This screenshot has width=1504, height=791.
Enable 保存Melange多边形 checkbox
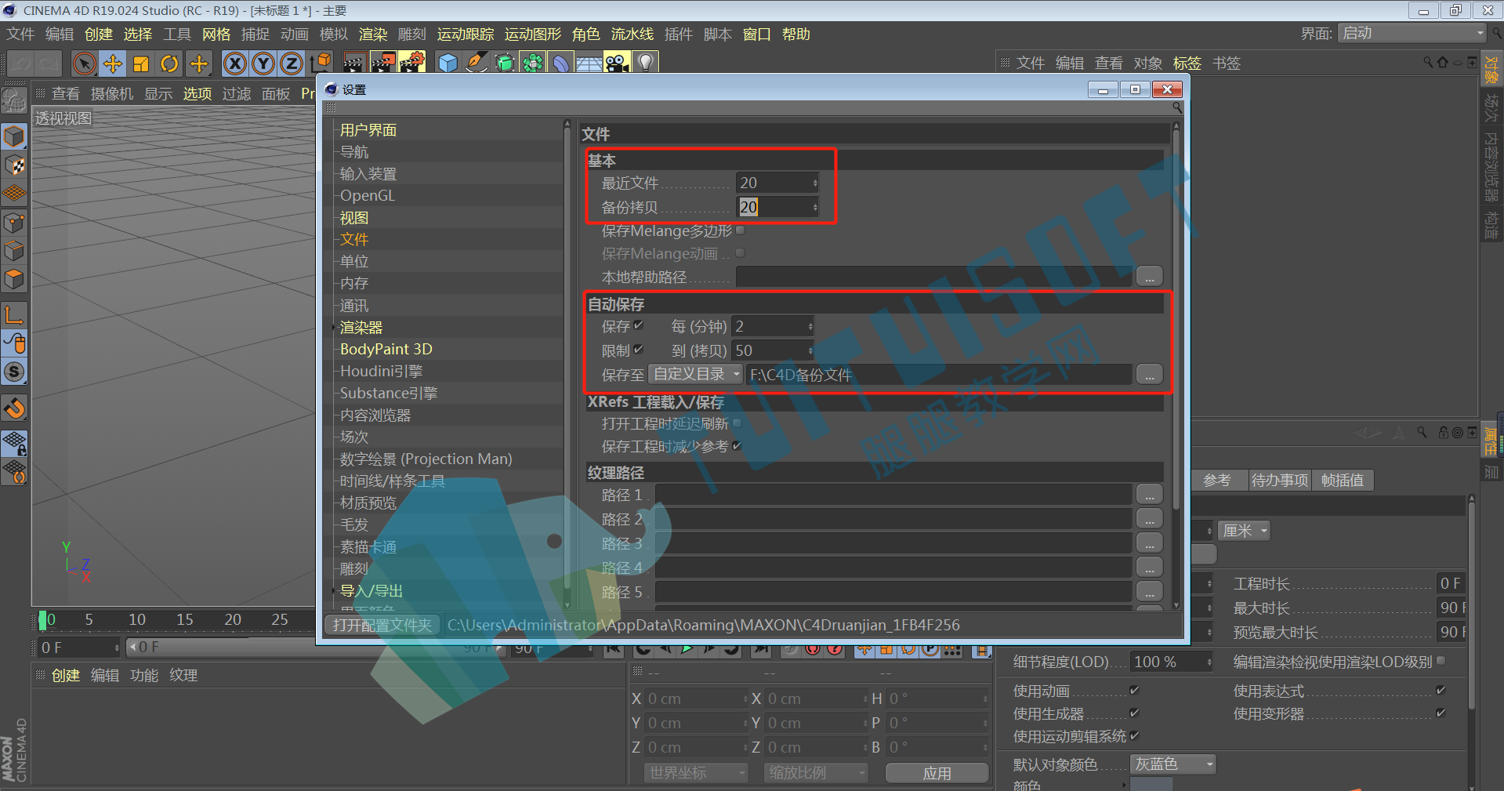(x=740, y=230)
